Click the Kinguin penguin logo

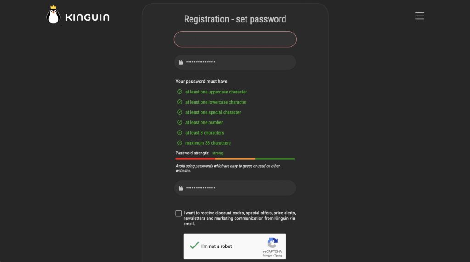pyautogui.click(x=54, y=16)
